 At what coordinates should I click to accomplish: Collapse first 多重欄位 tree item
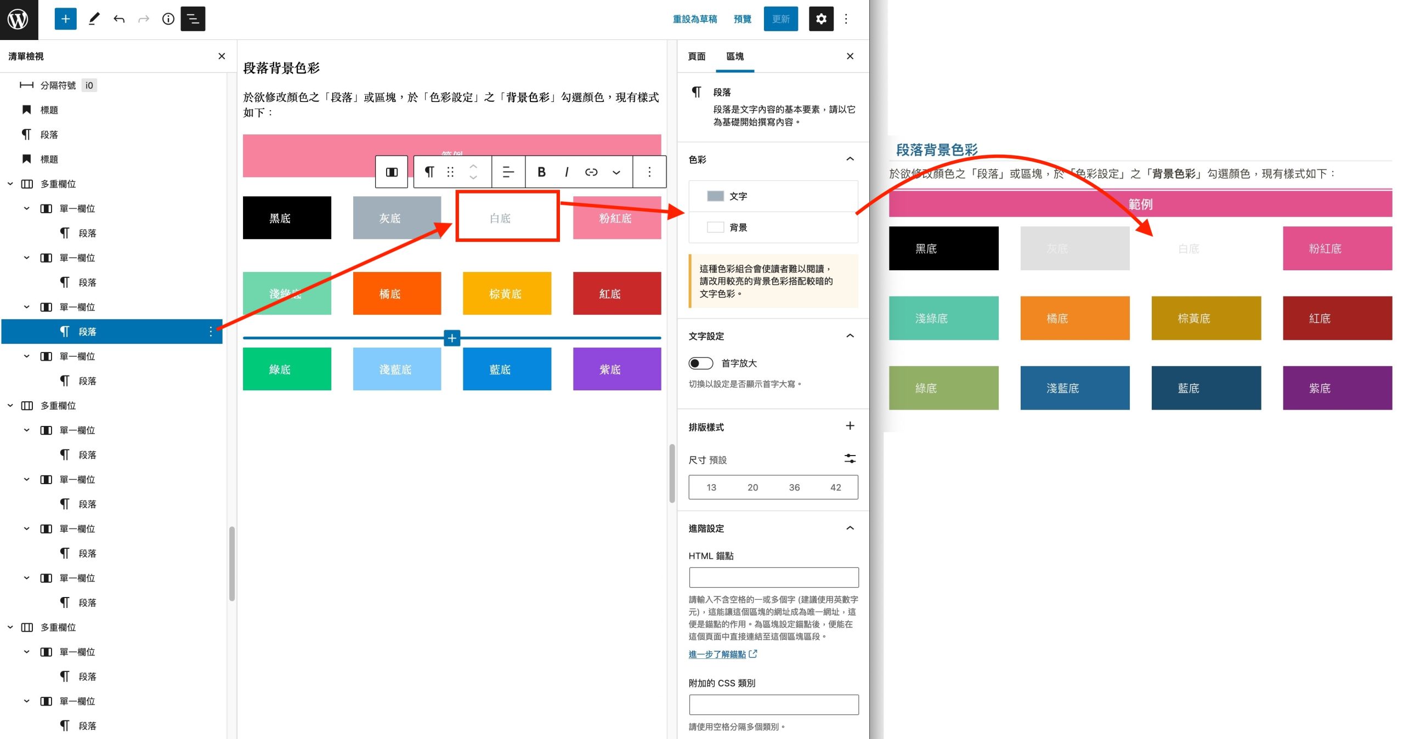click(x=10, y=184)
